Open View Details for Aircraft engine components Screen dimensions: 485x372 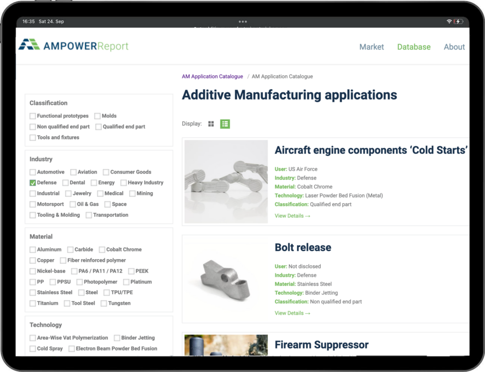pos(292,216)
